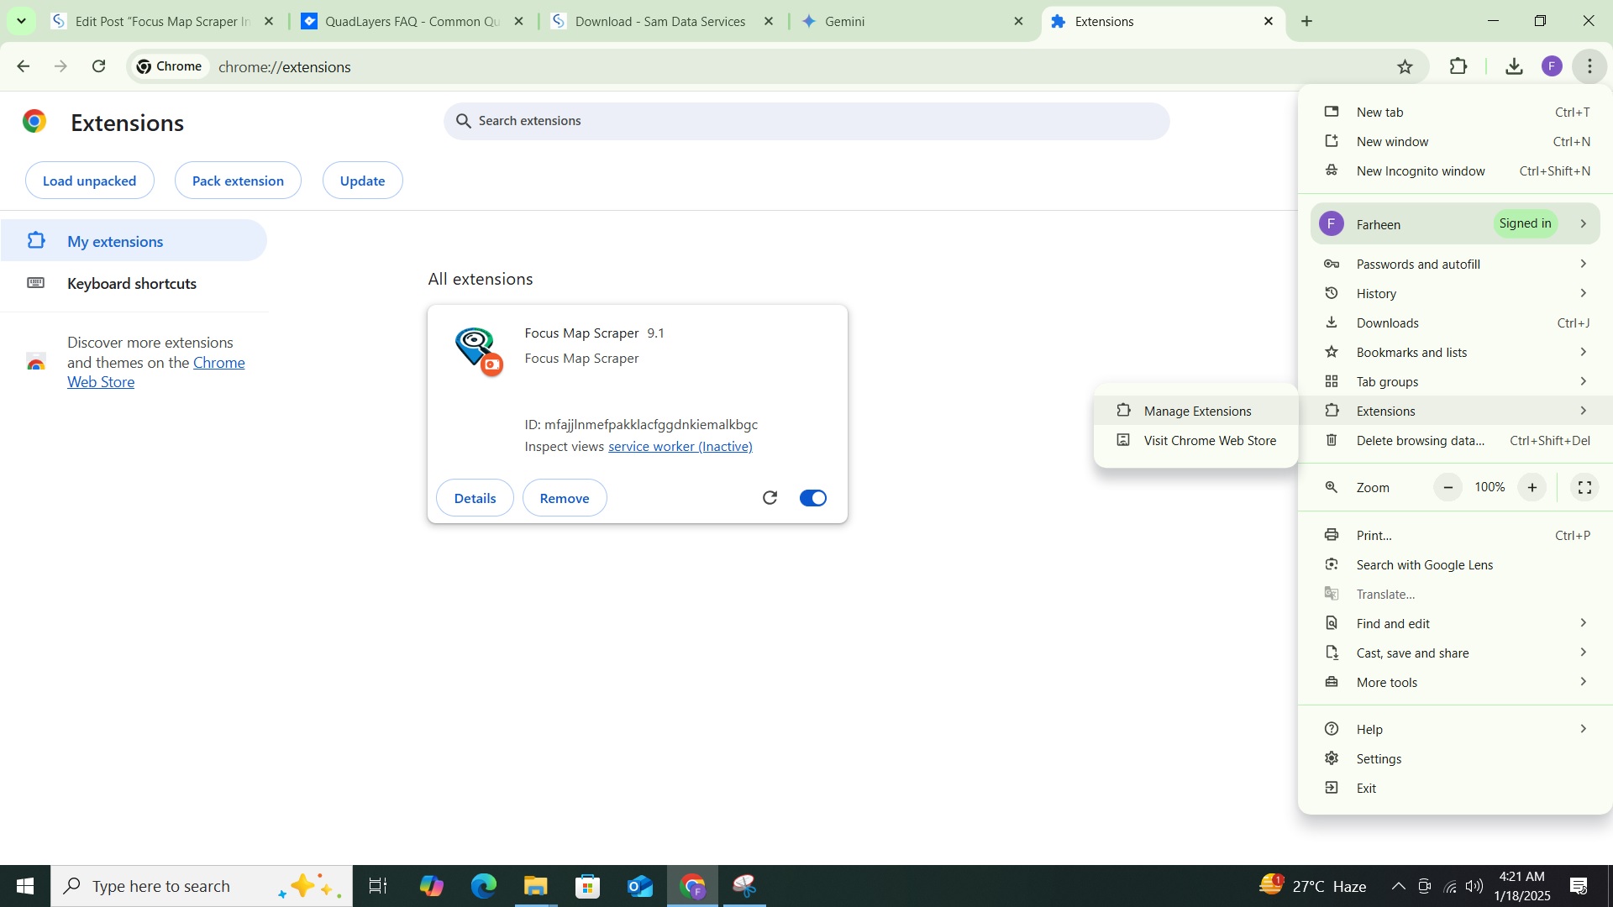Decrease zoom with the minus button

point(1447,488)
